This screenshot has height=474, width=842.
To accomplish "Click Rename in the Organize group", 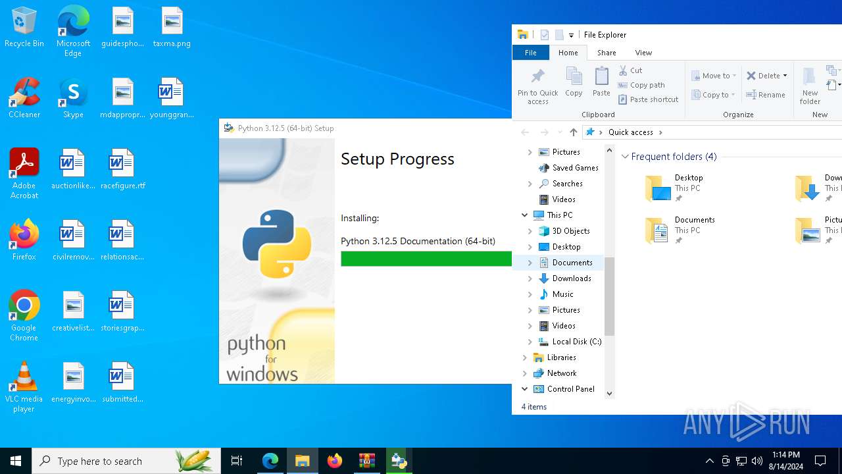I will coord(766,95).
